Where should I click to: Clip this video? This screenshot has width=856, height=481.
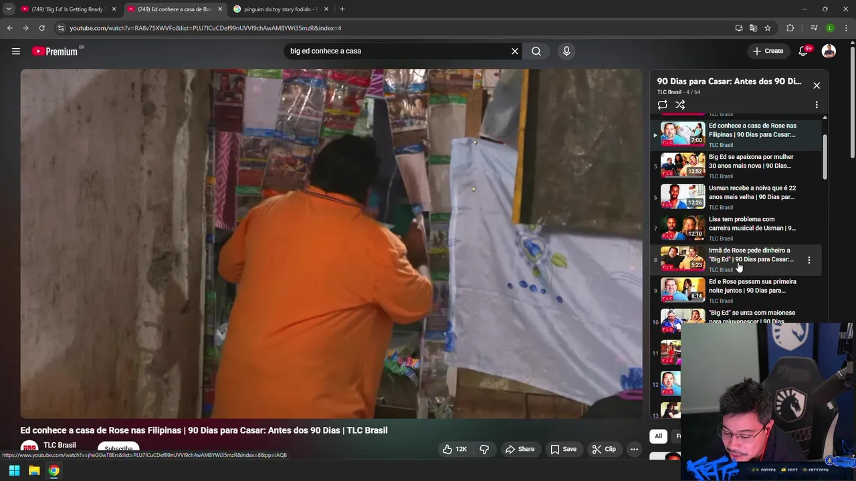[604, 449]
